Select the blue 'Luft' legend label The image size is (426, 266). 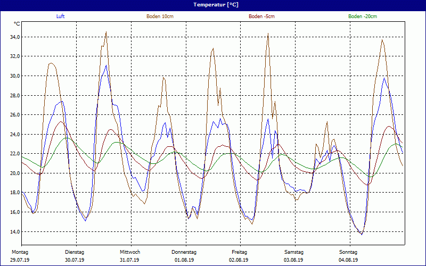tap(61, 16)
